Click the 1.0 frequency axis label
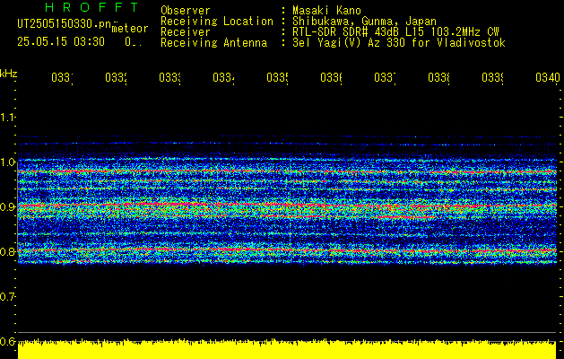 7,162
